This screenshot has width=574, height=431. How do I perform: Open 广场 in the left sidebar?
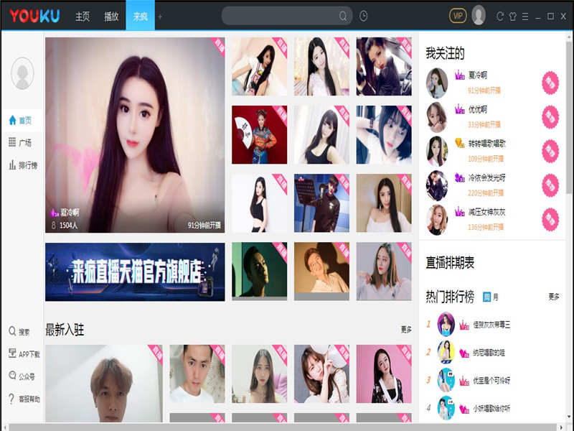point(20,143)
